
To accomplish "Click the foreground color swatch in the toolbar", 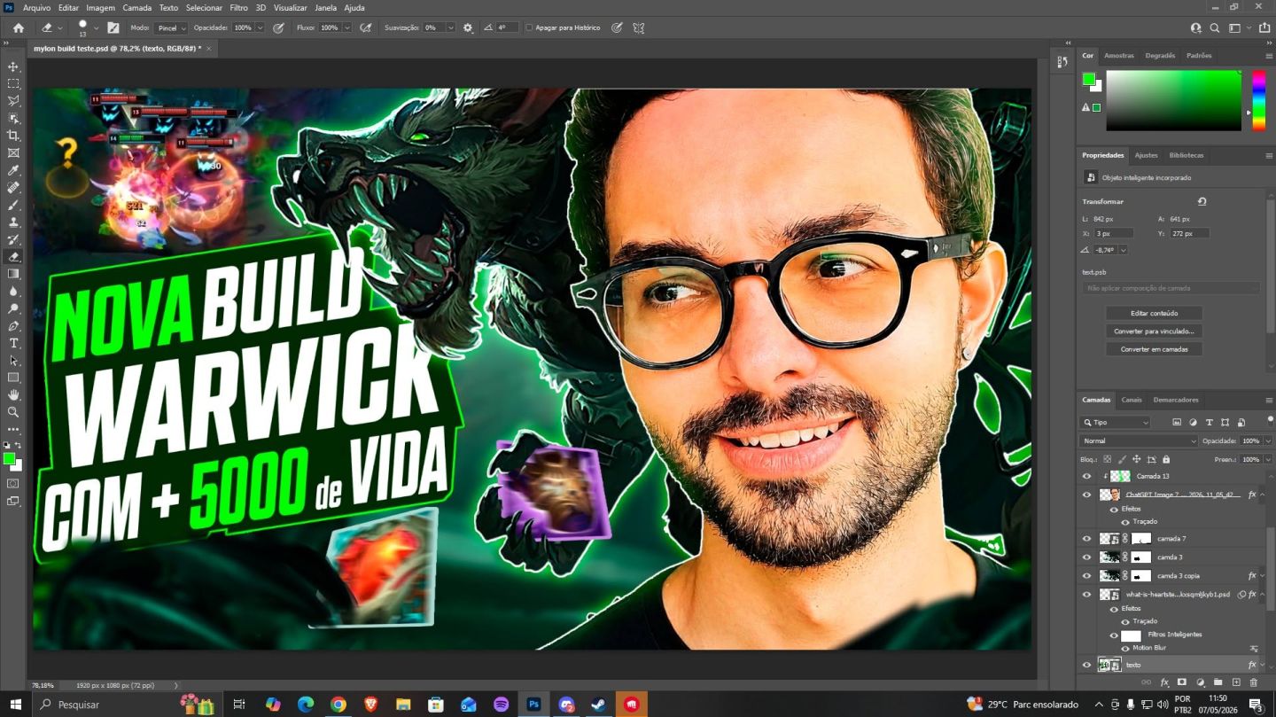I will click(9, 458).
